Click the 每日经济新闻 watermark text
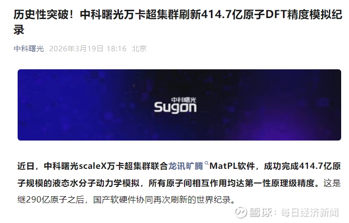 [310, 213]
